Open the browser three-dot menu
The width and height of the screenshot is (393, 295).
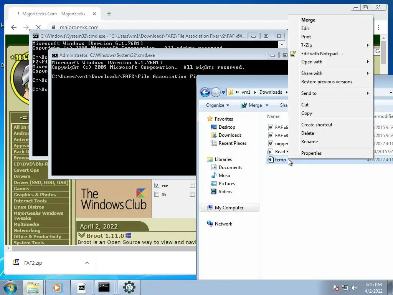point(378,27)
